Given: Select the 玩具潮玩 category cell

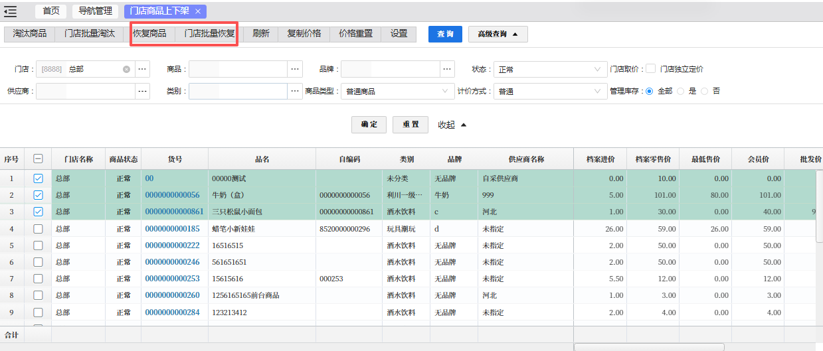Looking at the screenshot, I should pyautogui.click(x=406, y=229).
